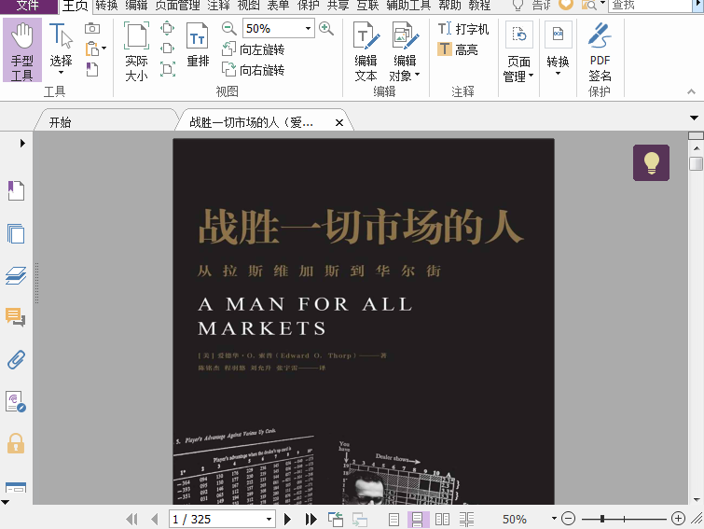Image resolution: width=704 pixels, height=529 pixels.
Task: Open the Comment (注释) ribbon tab
Action: click(x=218, y=6)
